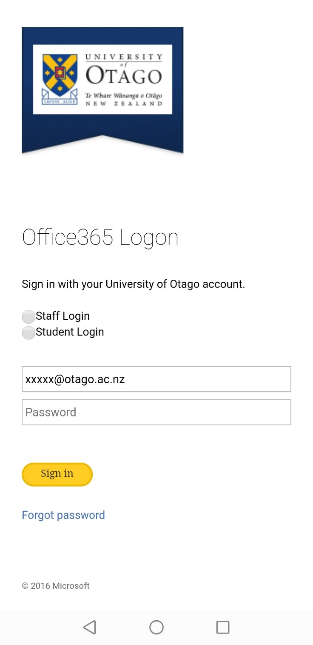The image size is (313, 645).
Task: Tap the Te Whare Wānanga o Otāgo text
Action: click(x=124, y=96)
